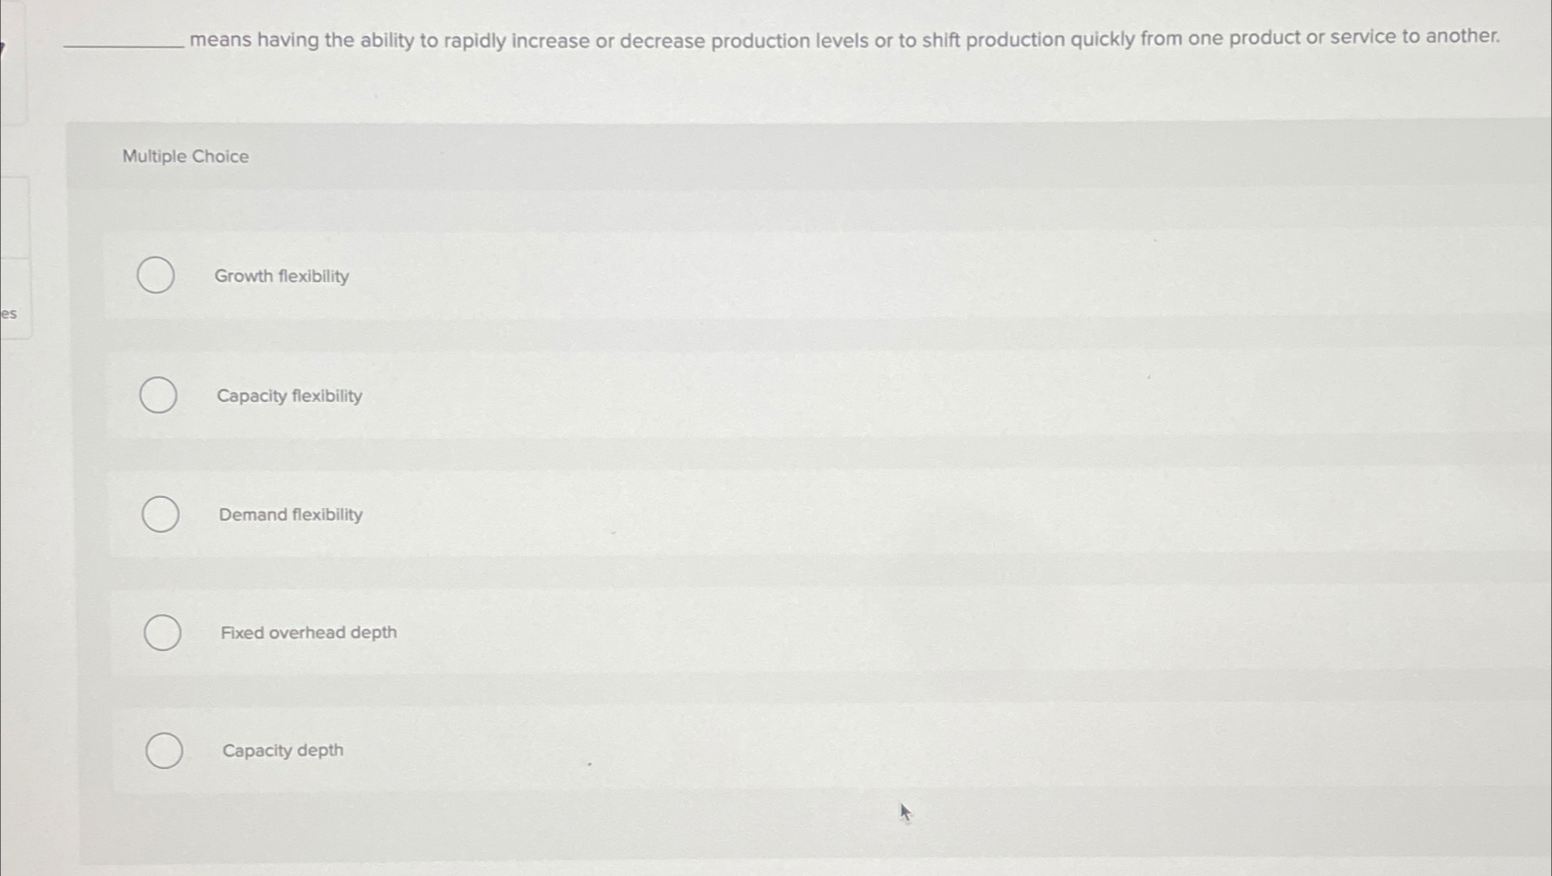Select the Capacity flexibility radio button

click(157, 395)
